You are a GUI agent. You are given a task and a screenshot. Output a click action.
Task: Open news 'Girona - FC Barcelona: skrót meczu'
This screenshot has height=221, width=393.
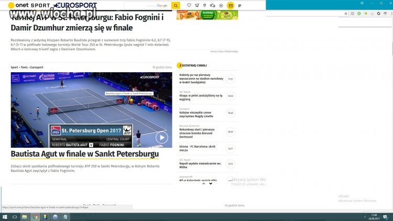click(197, 148)
